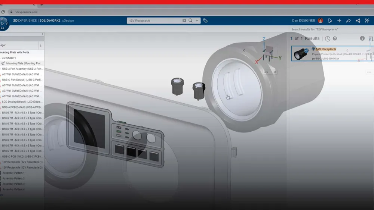Screen dimensions: 374x210
Task: Select Assembly Pattern 1 in tree
Action: 13,173
